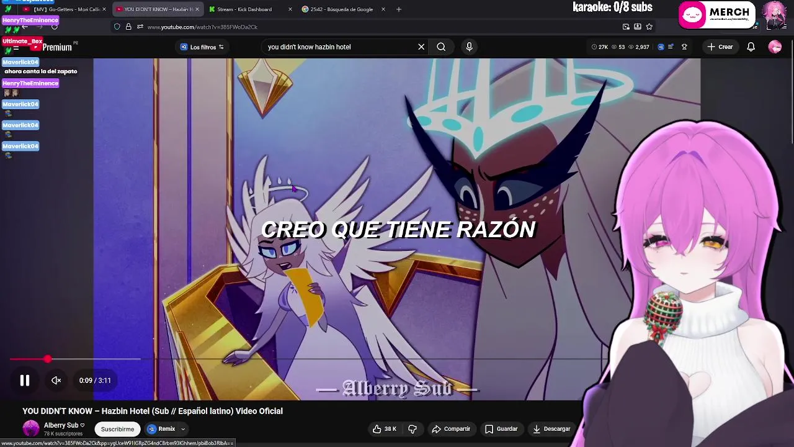Screen dimensions: 794x447
Task: Click the video title 'YOU DIDN'T KNOW – Hazbin Hotel'
Action: pos(153,411)
